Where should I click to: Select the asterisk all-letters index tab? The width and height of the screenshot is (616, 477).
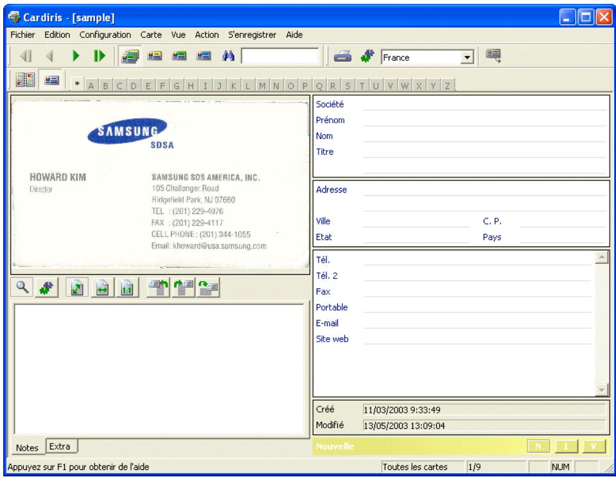coord(77,84)
